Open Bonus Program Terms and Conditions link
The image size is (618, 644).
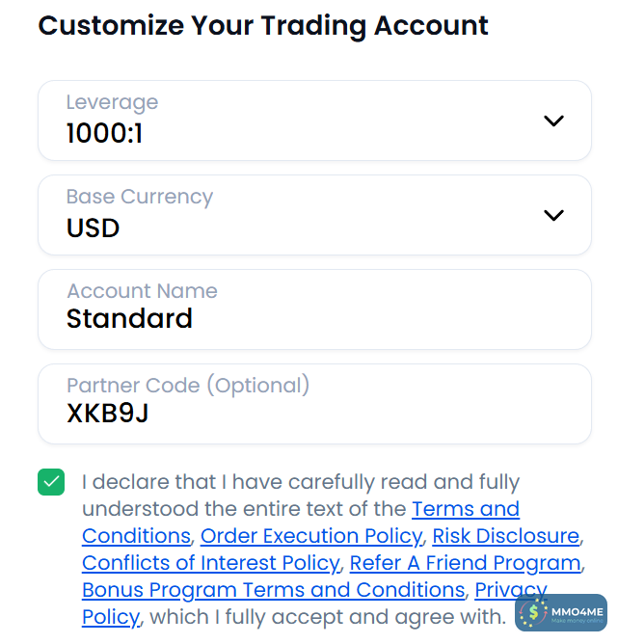point(273,590)
